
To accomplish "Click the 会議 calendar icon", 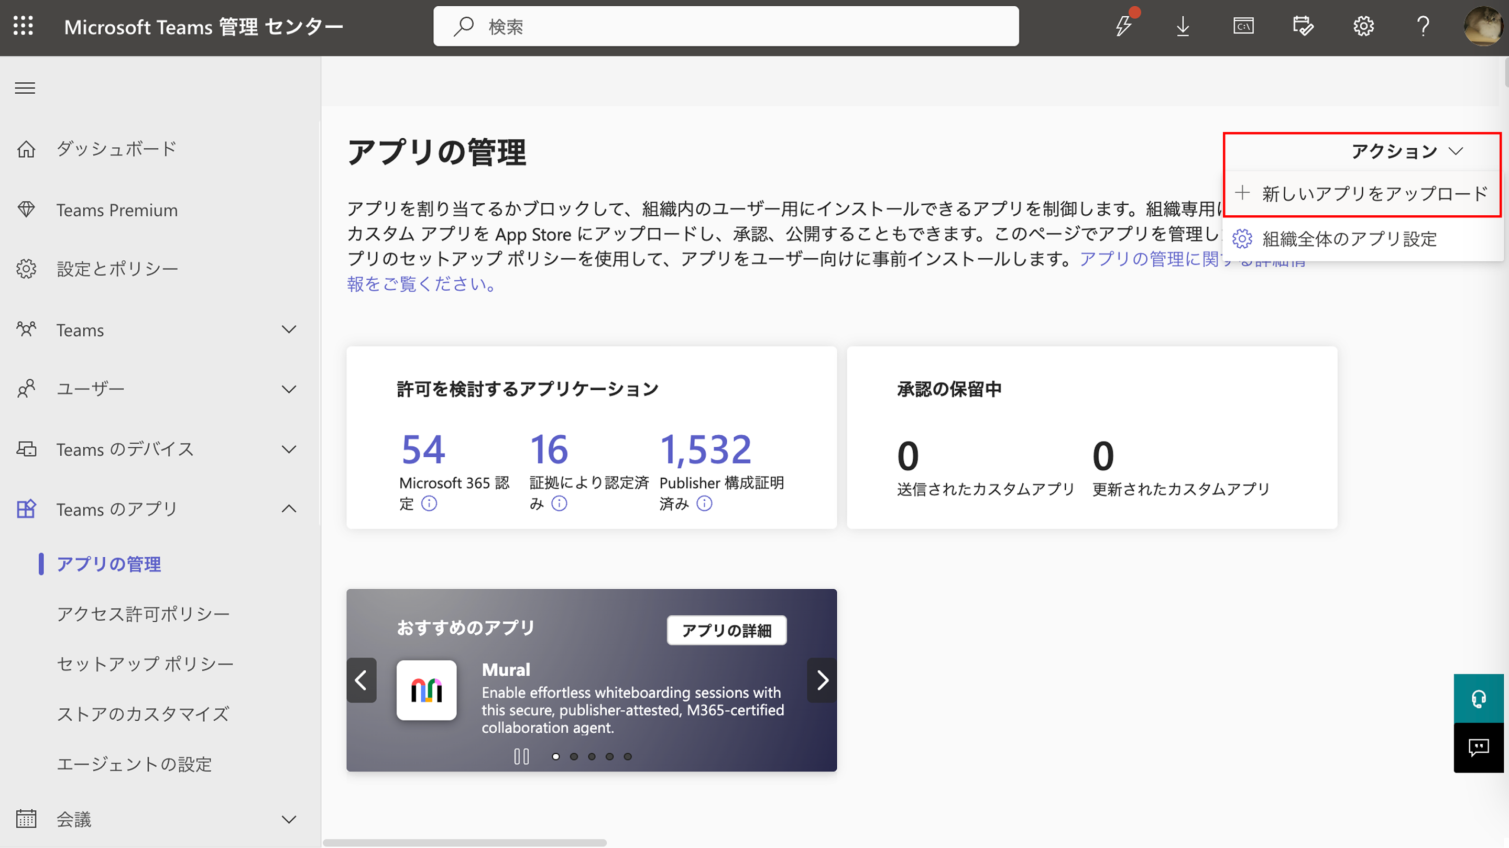I will click(x=26, y=819).
